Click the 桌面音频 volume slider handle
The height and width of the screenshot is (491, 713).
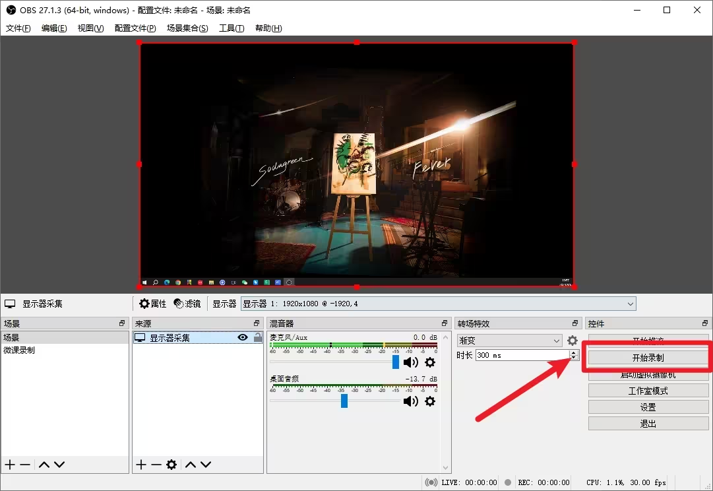pos(344,401)
